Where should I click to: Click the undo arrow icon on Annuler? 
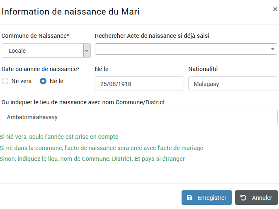coord(243,198)
